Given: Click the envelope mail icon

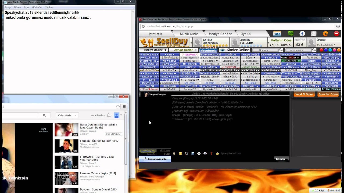Looking at the screenshot, I should [314, 34].
